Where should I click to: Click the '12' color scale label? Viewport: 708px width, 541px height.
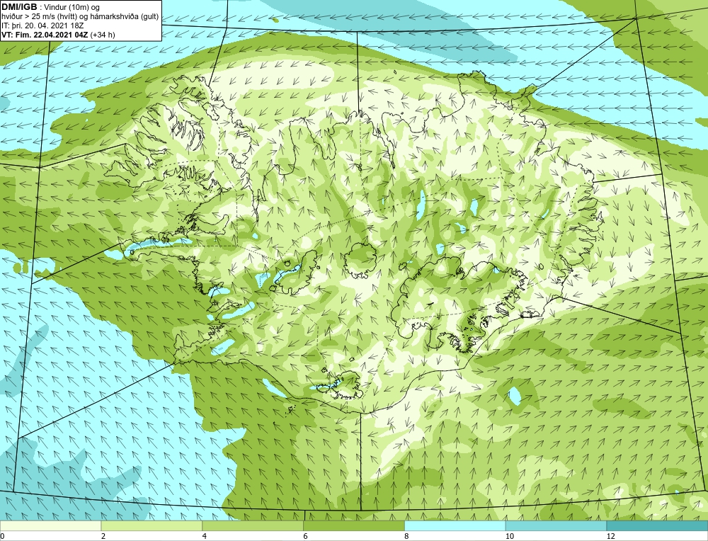pos(610,536)
